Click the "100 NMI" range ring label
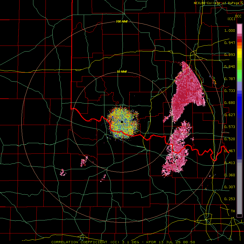Image resolution: width=244 pixels, height=244 pixels. coord(122,21)
